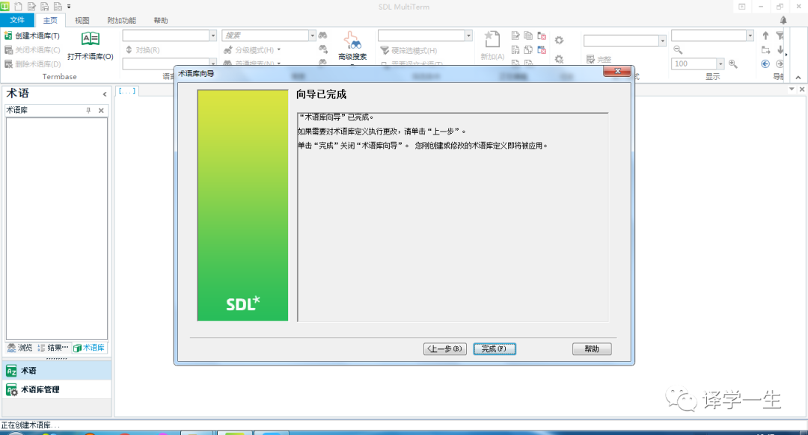The height and width of the screenshot is (435, 808).
Task: Click the binoculars search icon beside search box
Action: (322, 35)
